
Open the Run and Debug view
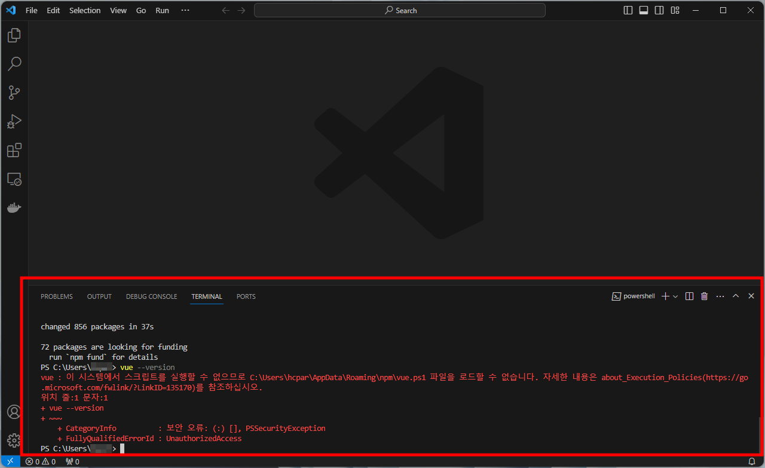pos(14,121)
